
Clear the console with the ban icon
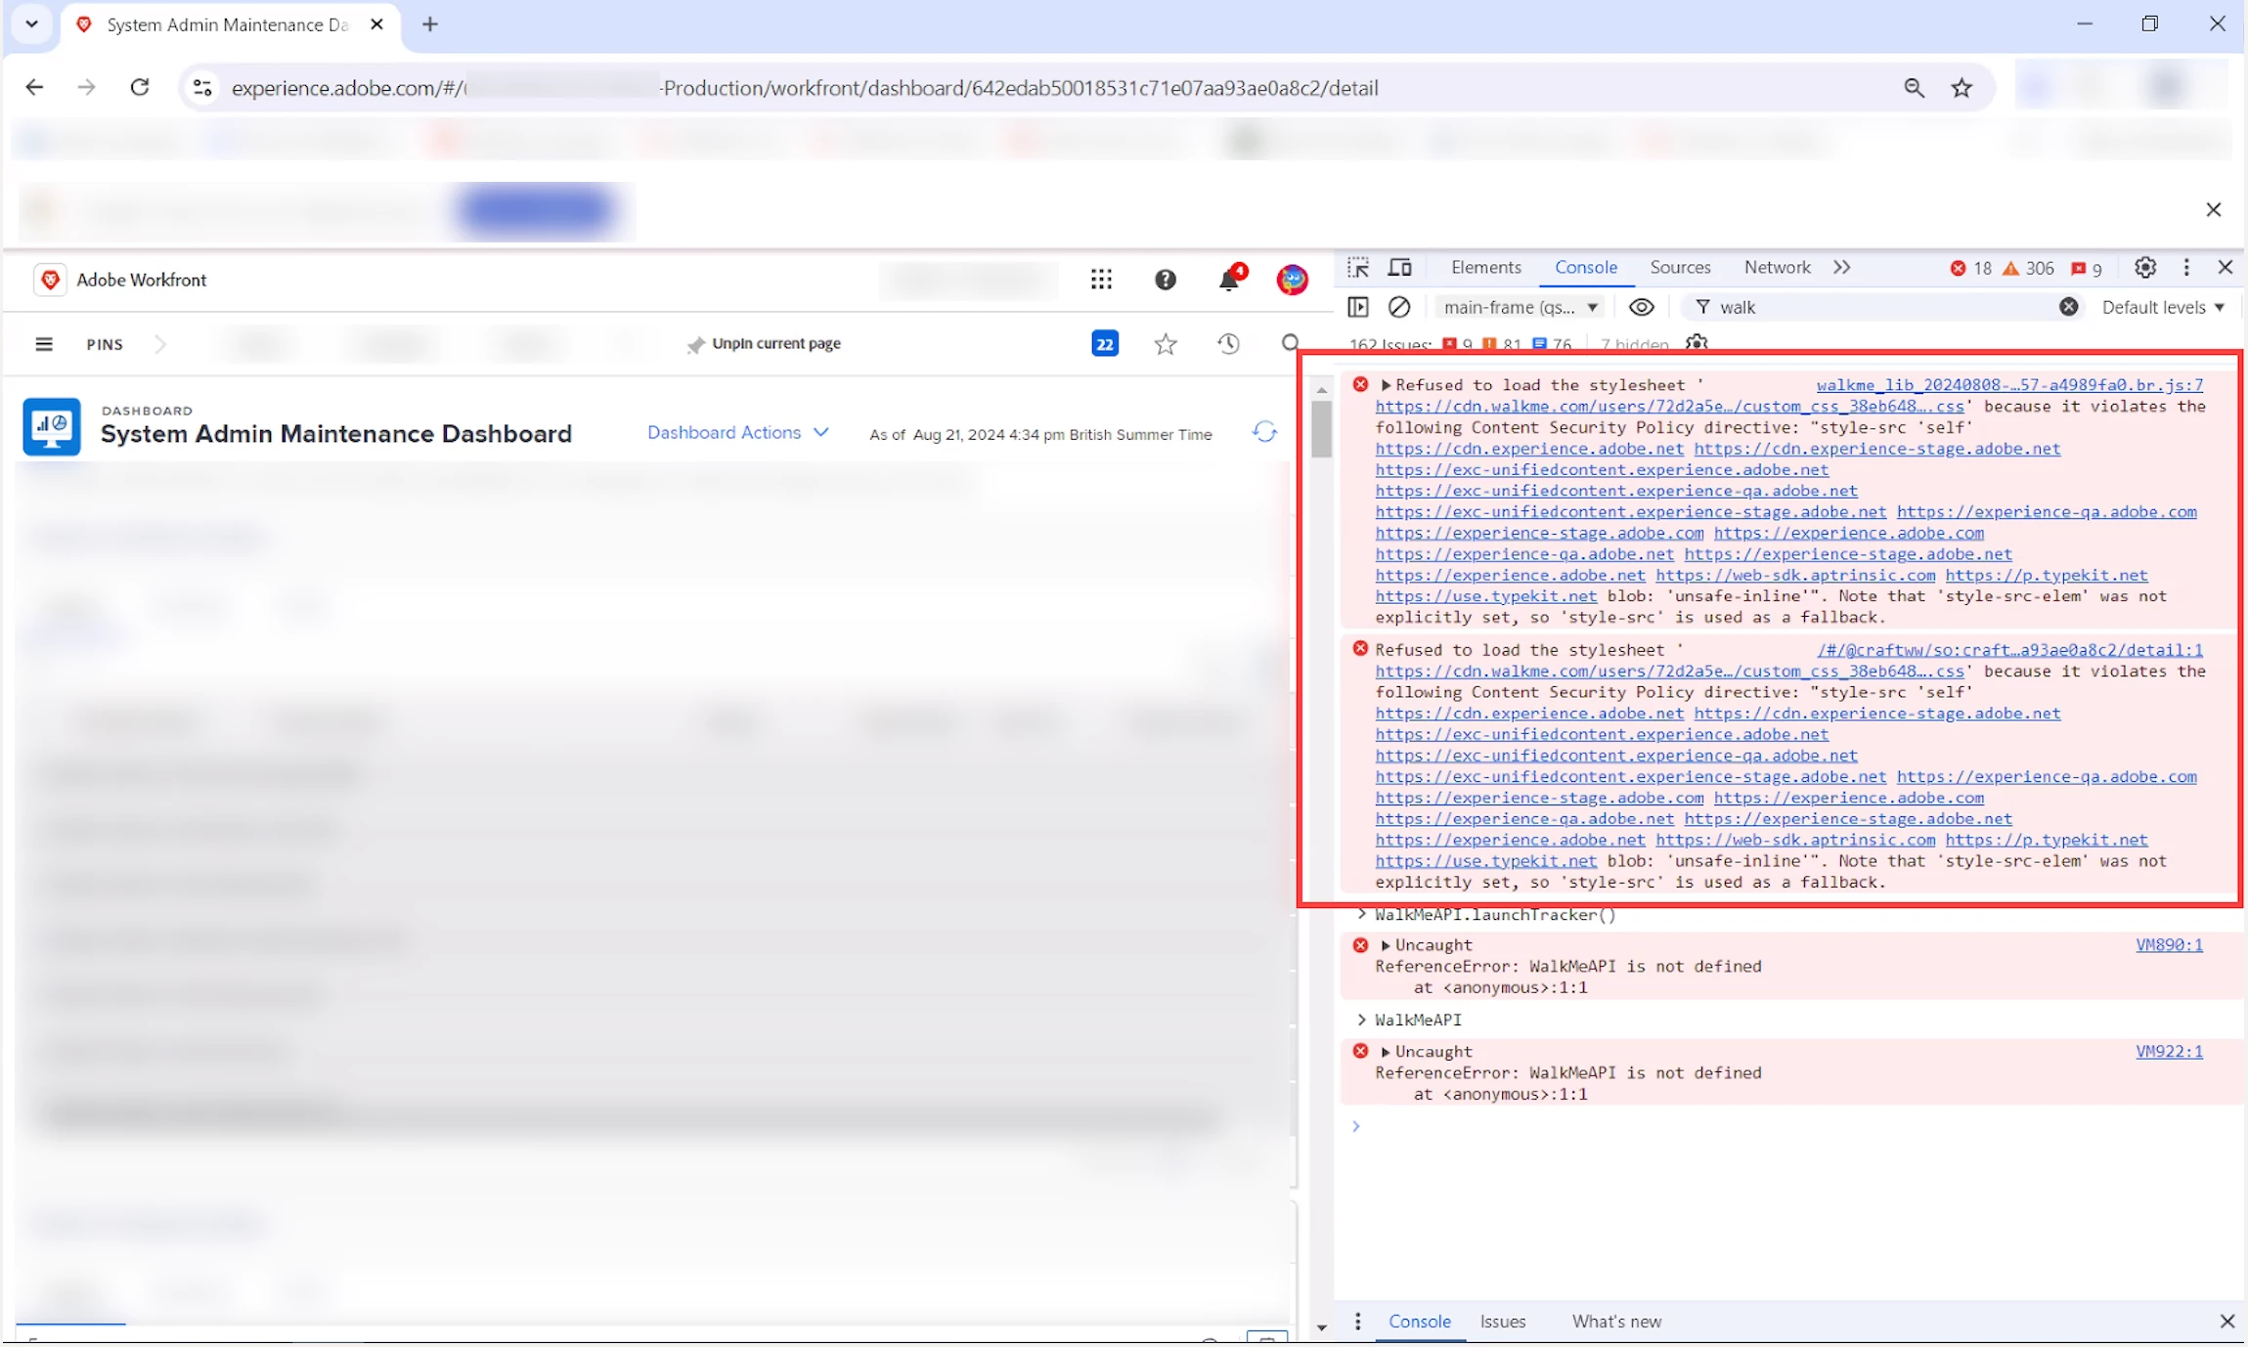(x=1399, y=307)
